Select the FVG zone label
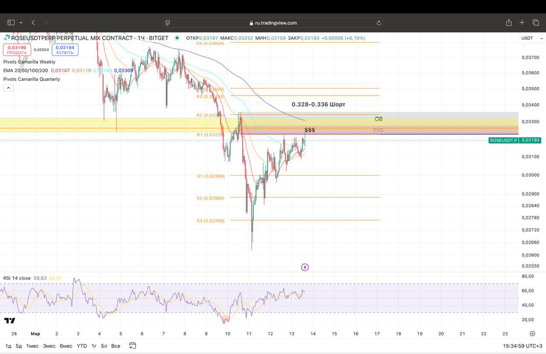The width and height of the screenshot is (546, 354). tap(378, 130)
